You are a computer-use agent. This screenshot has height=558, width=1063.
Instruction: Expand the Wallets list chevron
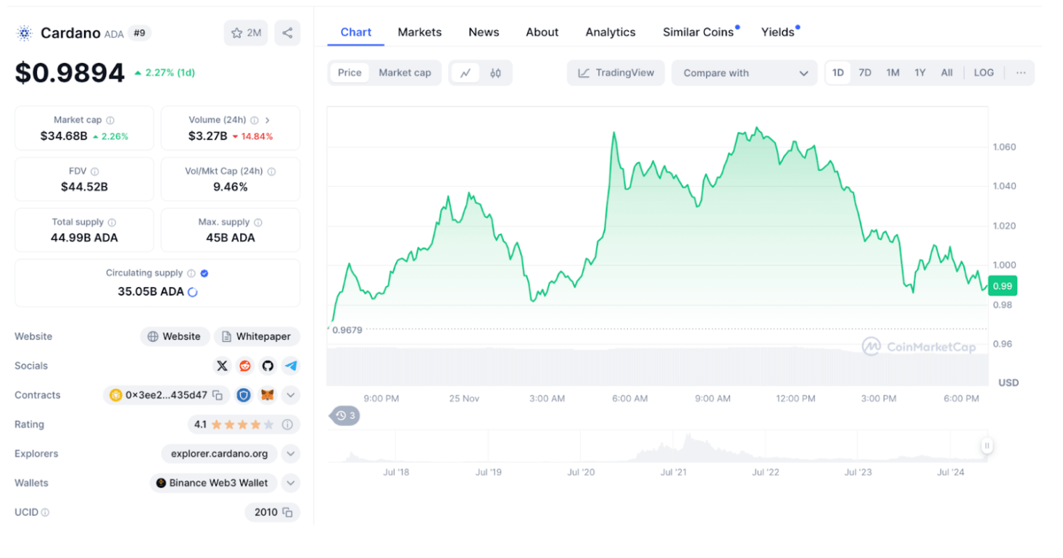[290, 483]
